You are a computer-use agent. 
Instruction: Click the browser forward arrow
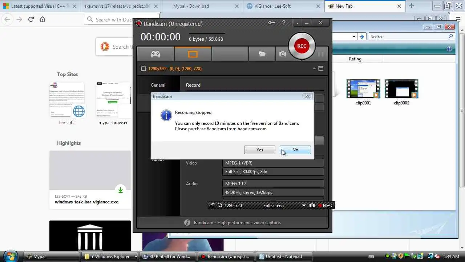(x=19, y=19)
